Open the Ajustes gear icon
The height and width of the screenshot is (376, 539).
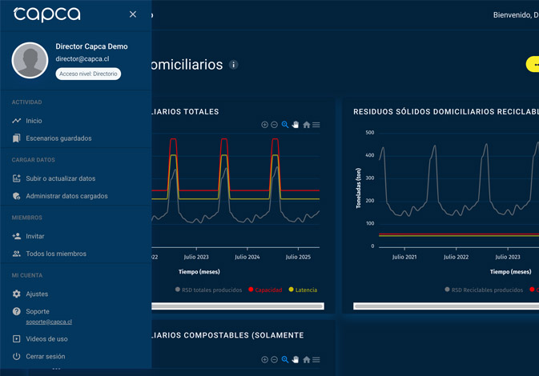pyautogui.click(x=17, y=294)
